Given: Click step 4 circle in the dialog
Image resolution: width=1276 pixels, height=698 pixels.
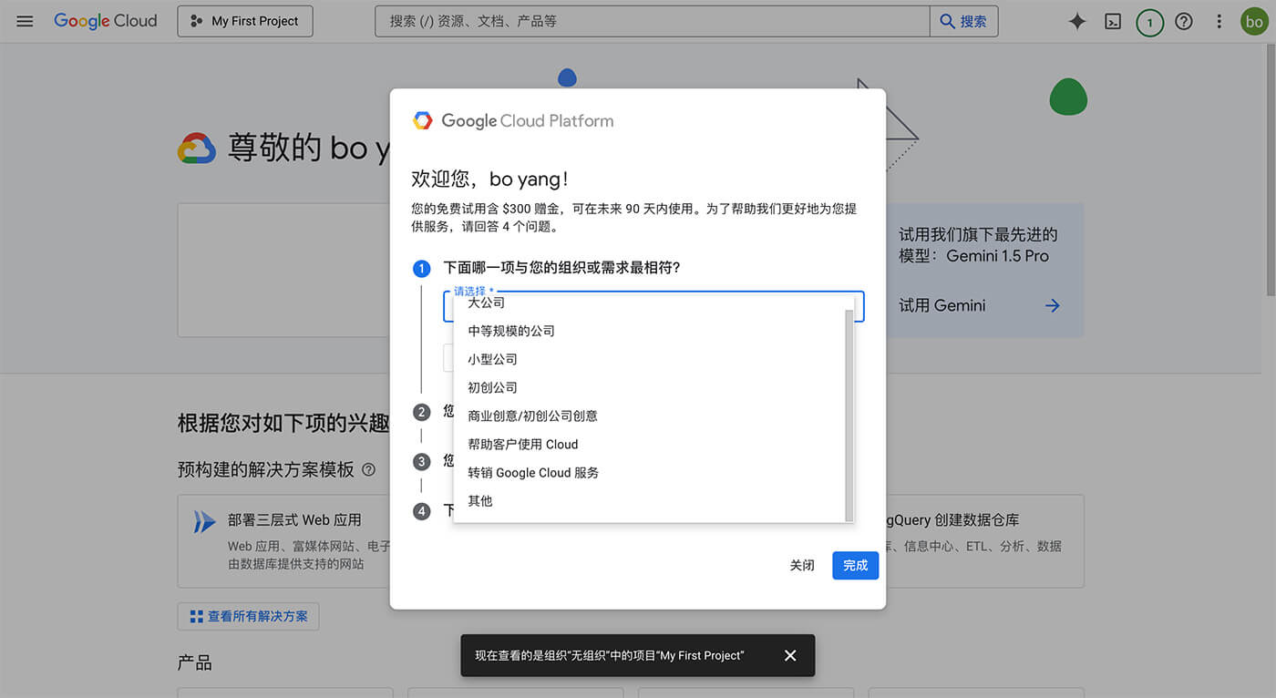Looking at the screenshot, I should tap(421, 511).
